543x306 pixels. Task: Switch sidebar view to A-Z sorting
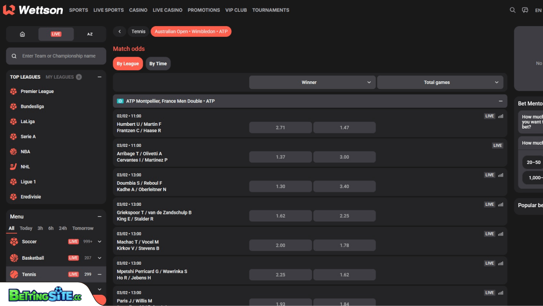point(90,34)
